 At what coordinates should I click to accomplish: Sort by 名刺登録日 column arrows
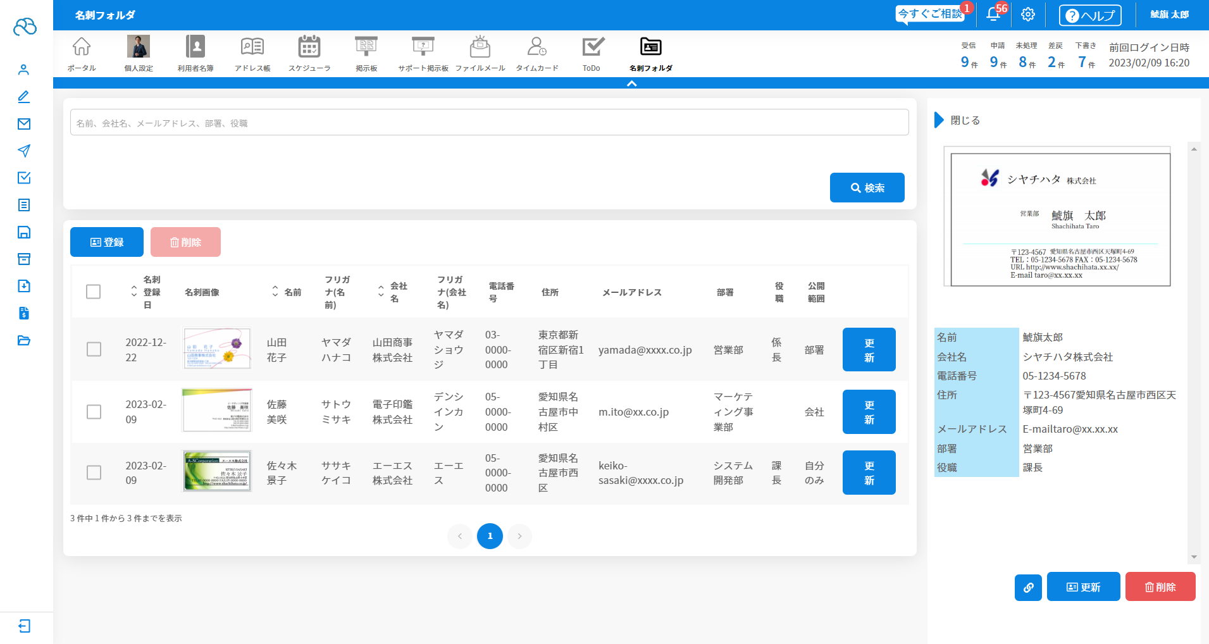(133, 292)
